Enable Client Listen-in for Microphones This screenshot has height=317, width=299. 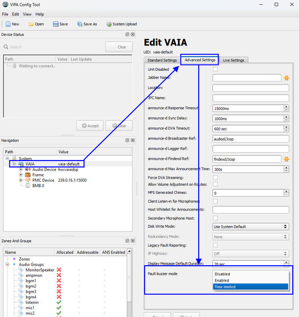tap(216, 201)
